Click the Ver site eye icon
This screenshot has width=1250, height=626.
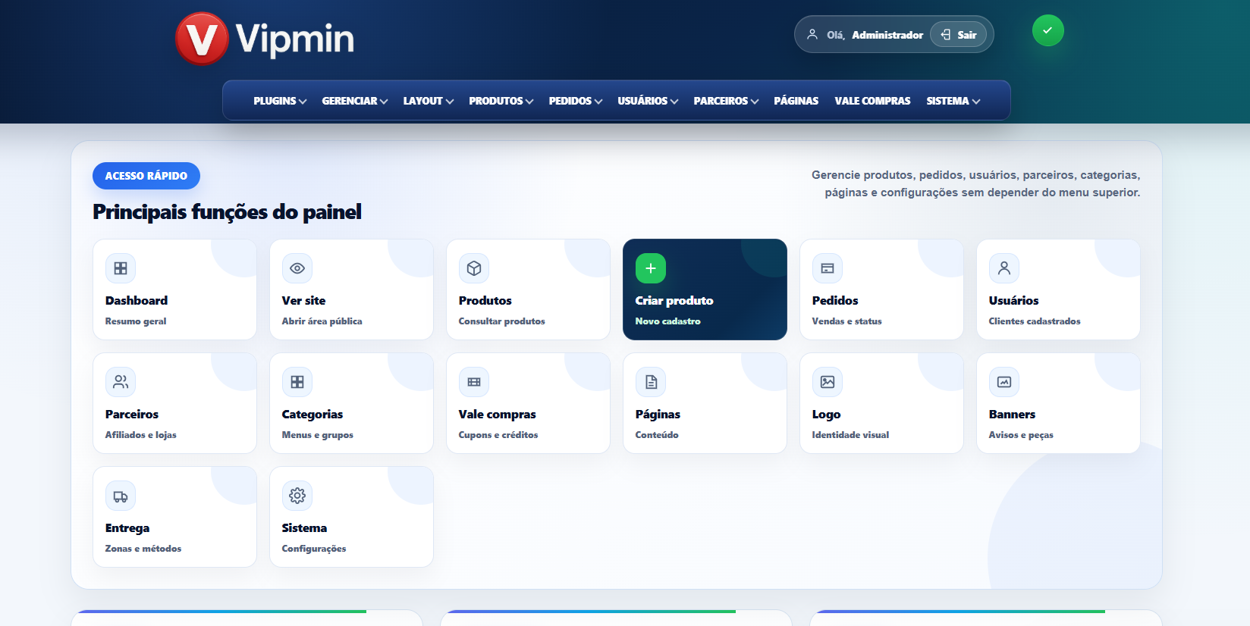(x=297, y=268)
